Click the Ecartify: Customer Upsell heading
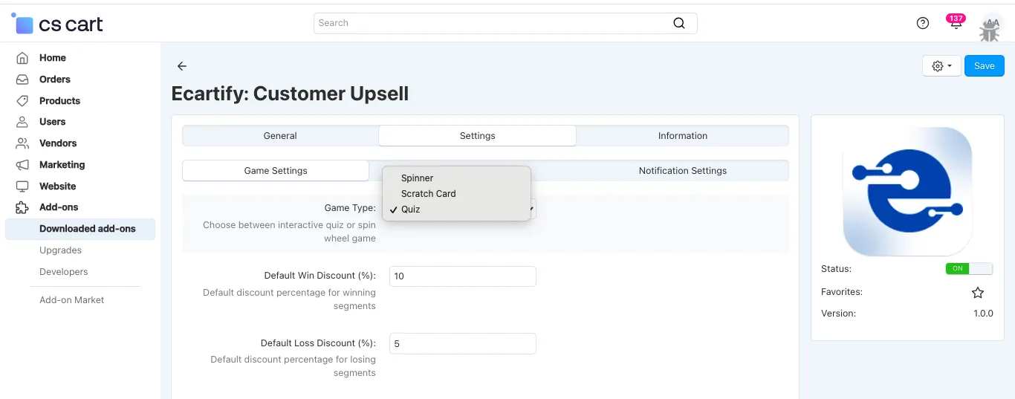This screenshot has height=399, width=1015. pyautogui.click(x=290, y=94)
